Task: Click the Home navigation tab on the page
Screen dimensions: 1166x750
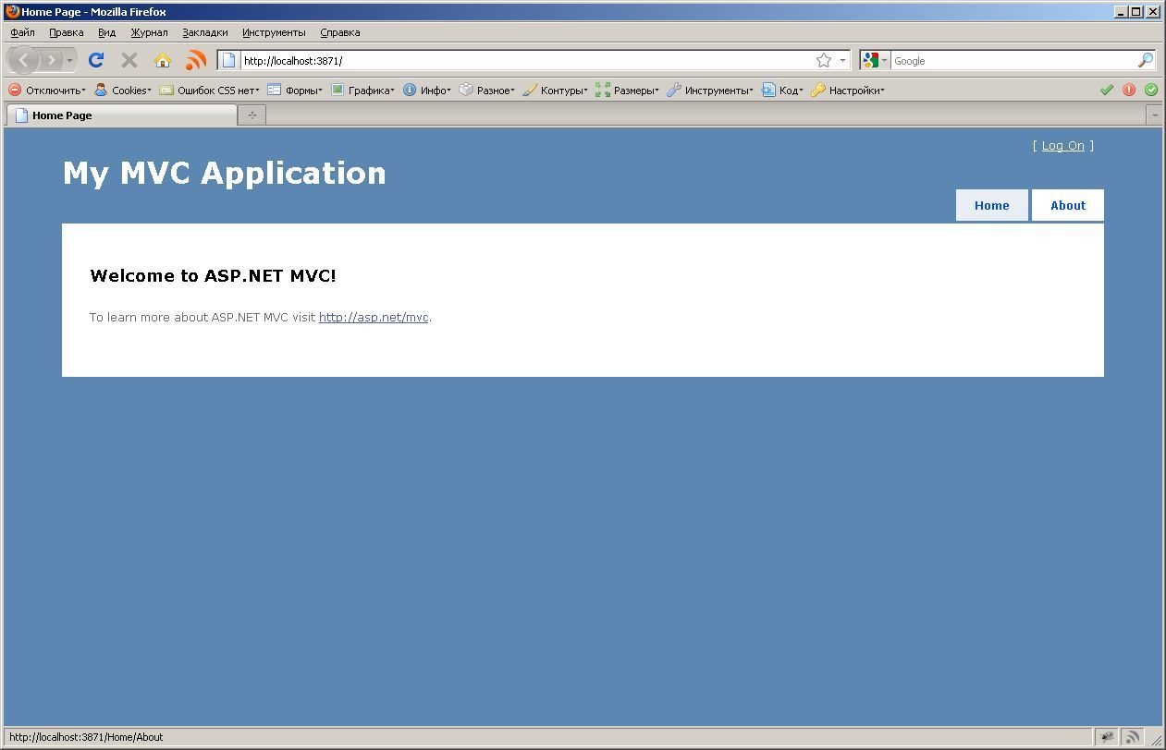Action: click(992, 206)
